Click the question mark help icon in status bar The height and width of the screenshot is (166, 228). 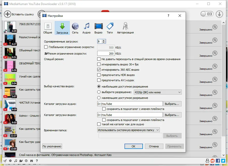point(37,161)
